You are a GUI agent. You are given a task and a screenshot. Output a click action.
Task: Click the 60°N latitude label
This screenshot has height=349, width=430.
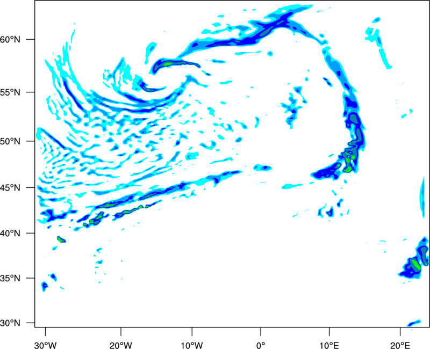pos(10,39)
